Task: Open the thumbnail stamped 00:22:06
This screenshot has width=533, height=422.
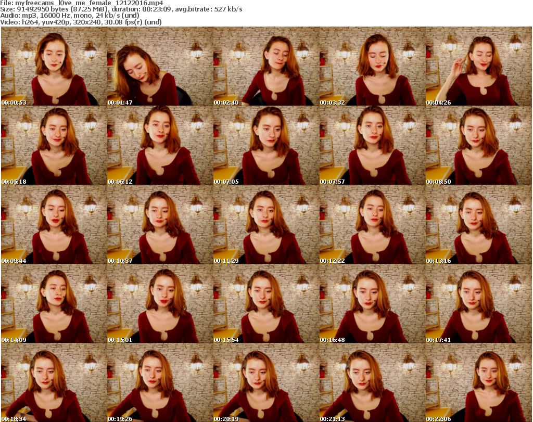Action: (x=479, y=382)
